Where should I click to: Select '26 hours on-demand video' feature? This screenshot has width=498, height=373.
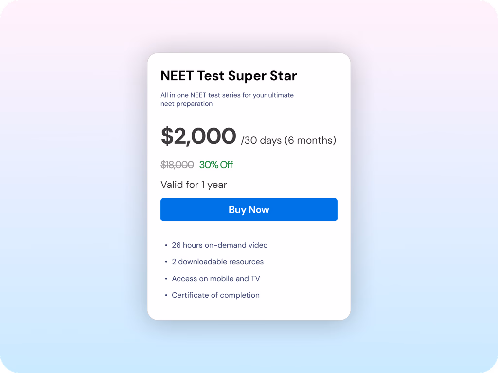(x=219, y=245)
